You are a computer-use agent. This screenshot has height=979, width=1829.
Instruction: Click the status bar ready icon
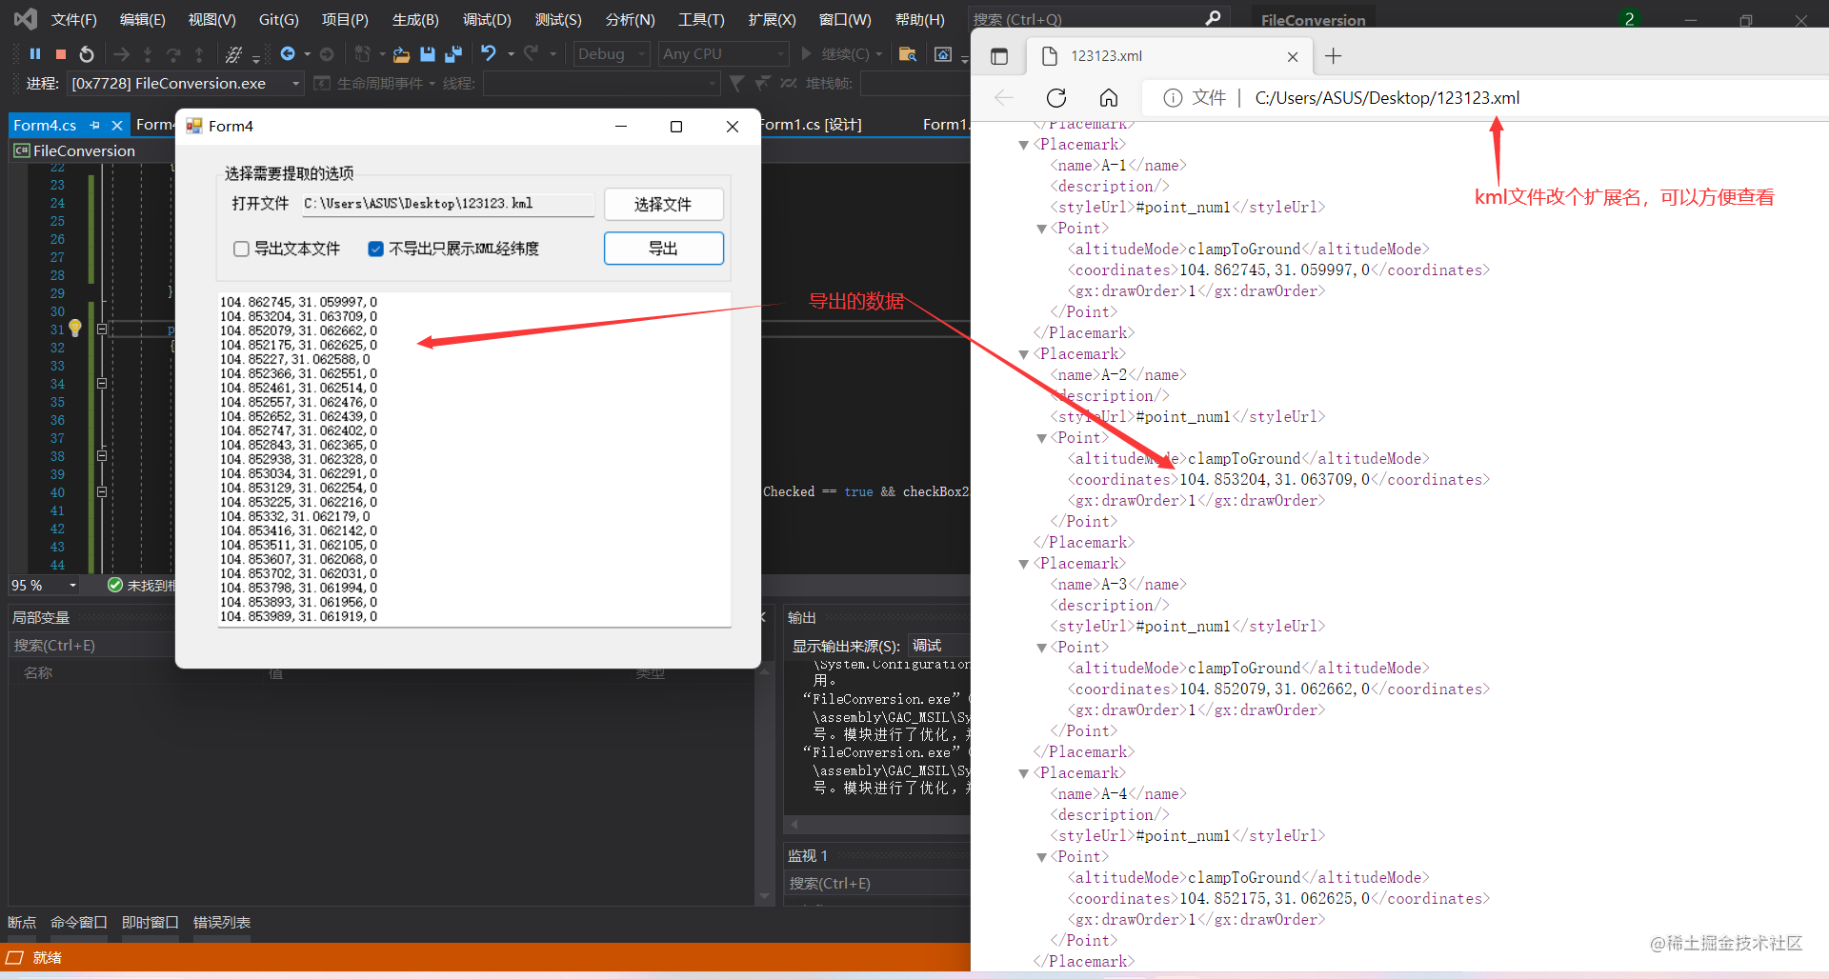(x=15, y=957)
